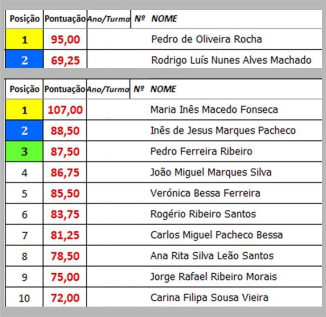The width and height of the screenshot is (326, 317).
Task: Click Rodrigo Luís Nunes Alves Machado
Action: click(x=231, y=60)
